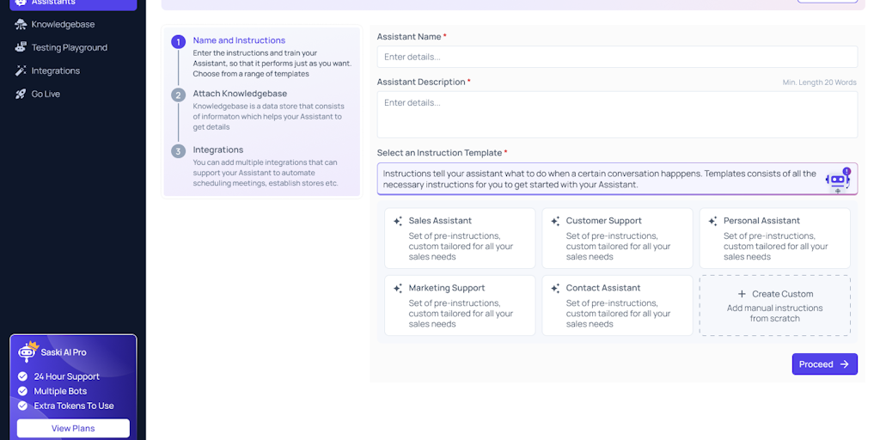
Task: Click the robot icon in the instruction banner
Action: (x=837, y=180)
